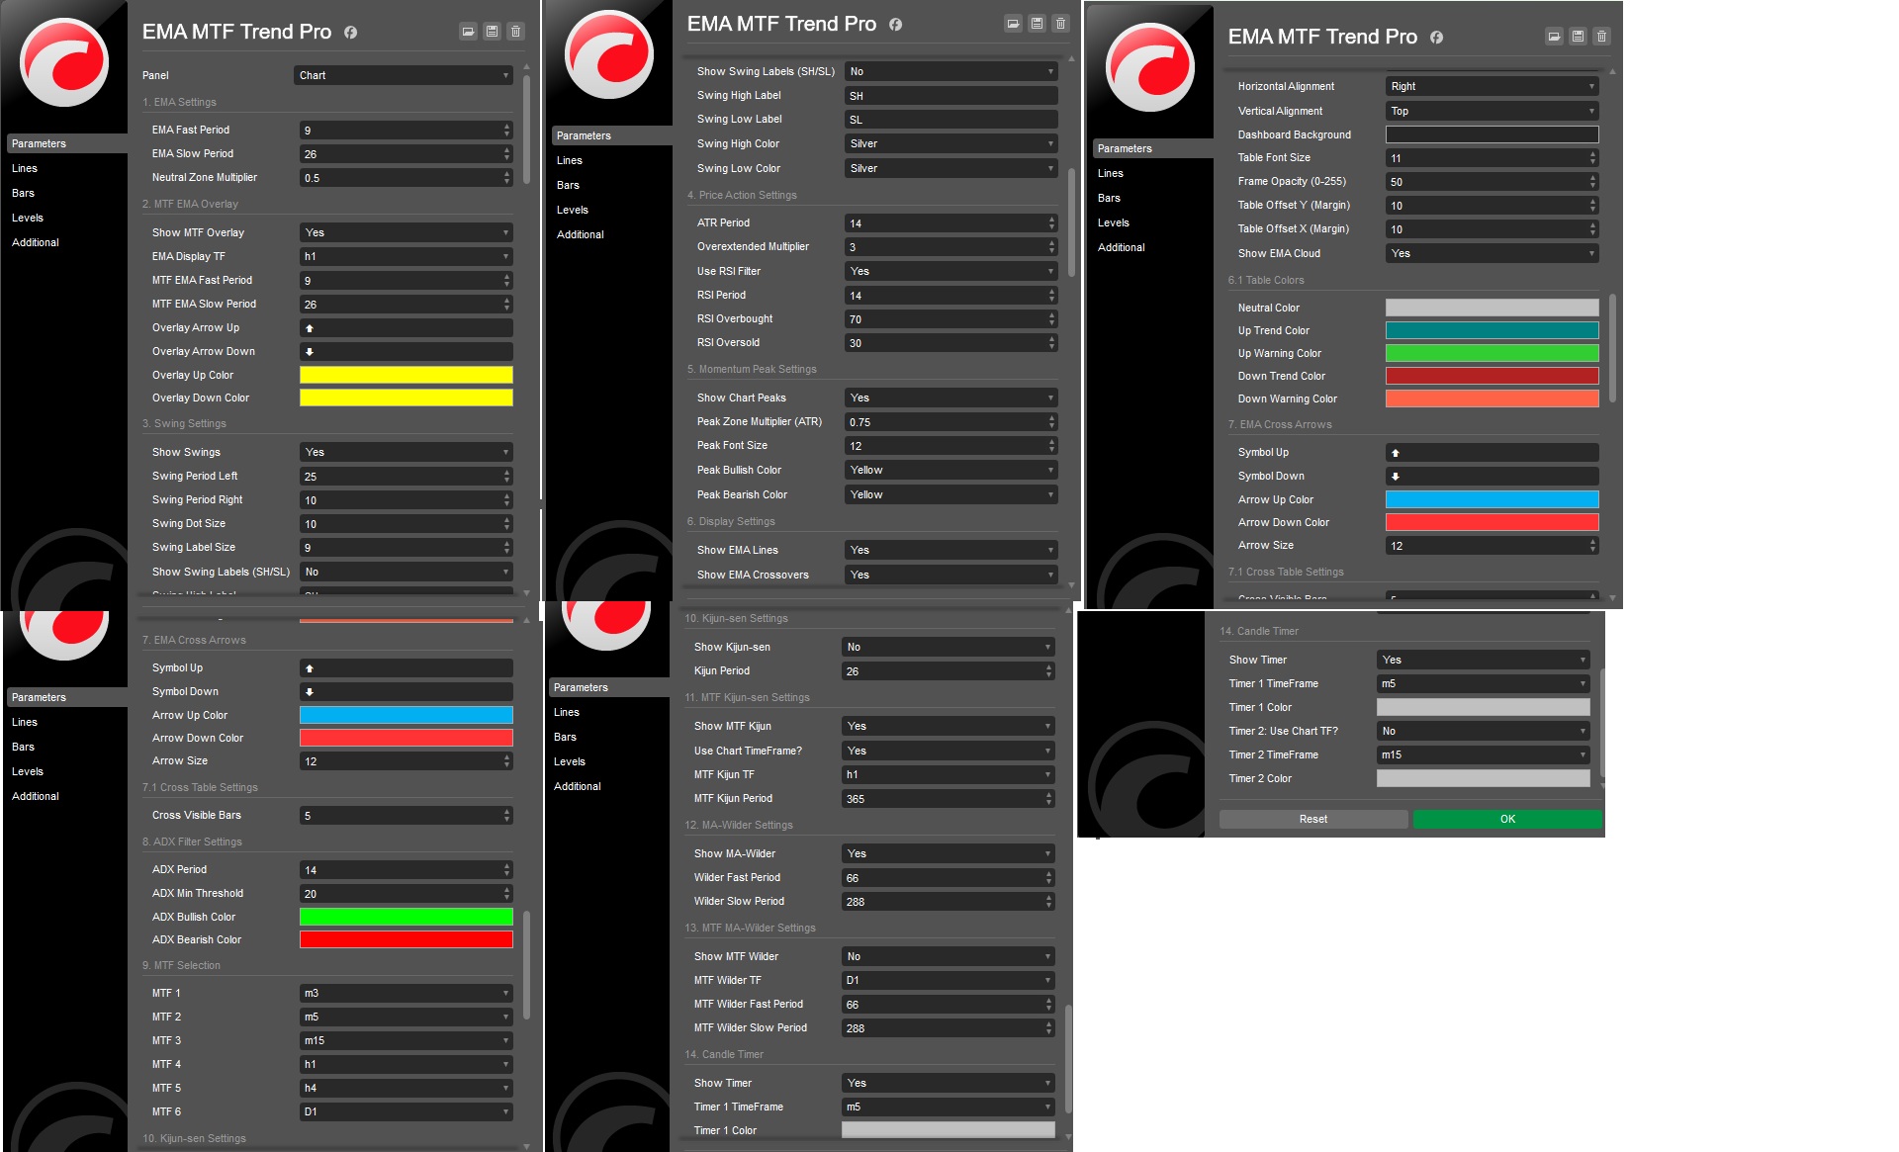Viewport: 1899px width, 1152px height.
Task: Click Facebook icon beside title above Panel setting
Action: click(x=350, y=33)
